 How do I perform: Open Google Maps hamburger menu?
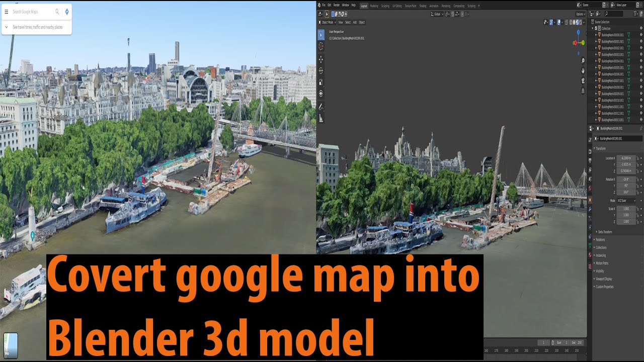(7, 12)
